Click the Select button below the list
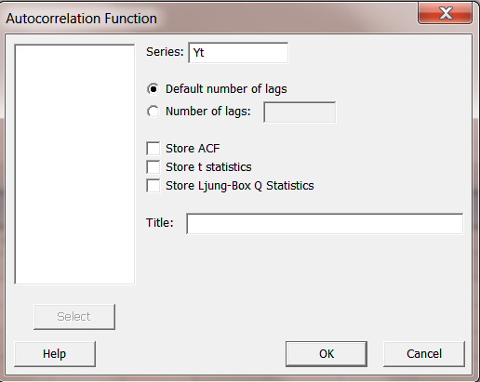Screen dimensions: 480x382 74,317
